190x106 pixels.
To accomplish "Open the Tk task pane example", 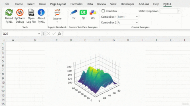I will point(74,14).
